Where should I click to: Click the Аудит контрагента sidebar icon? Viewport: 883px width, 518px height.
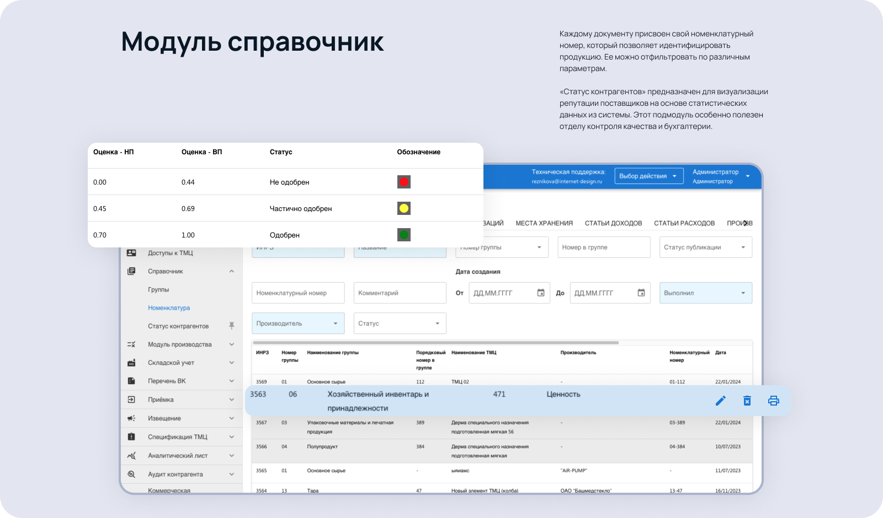(x=131, y=474)
